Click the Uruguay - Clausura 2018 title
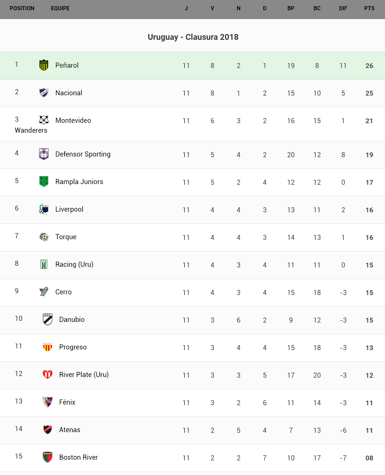 [x=193, y=37]
